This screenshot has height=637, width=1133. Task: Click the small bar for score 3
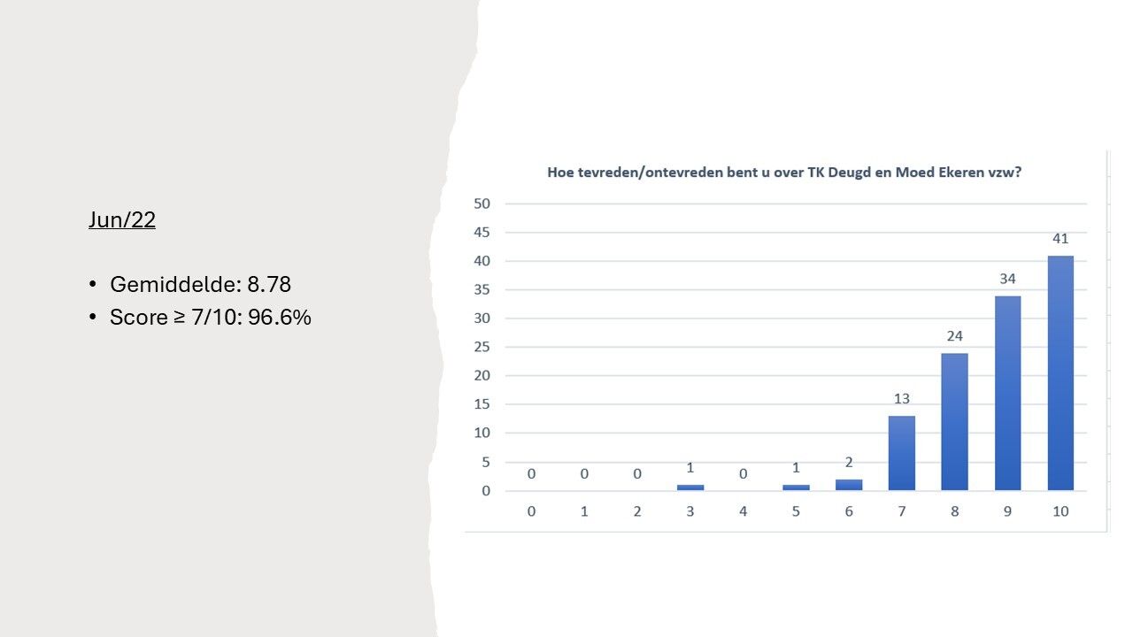[x=690, y=487]
